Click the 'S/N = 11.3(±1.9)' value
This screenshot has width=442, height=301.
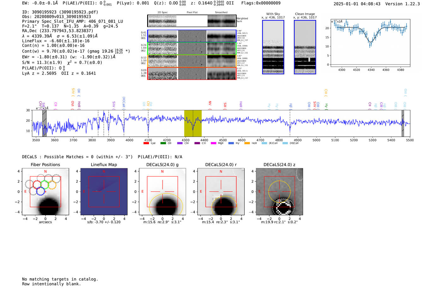tap(42, 63)
